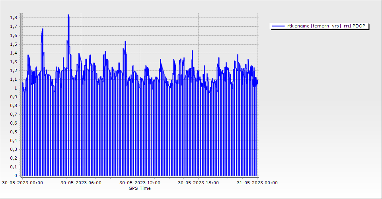
Task: Click the GPS Time axis title
Action: [x=139, y=188]
